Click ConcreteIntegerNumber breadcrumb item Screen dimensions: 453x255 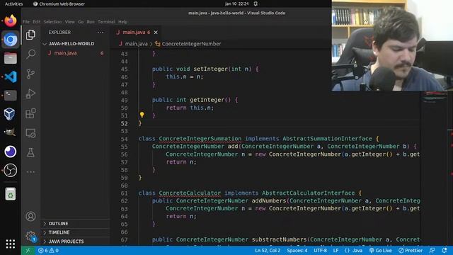click(x=191, y=44)
